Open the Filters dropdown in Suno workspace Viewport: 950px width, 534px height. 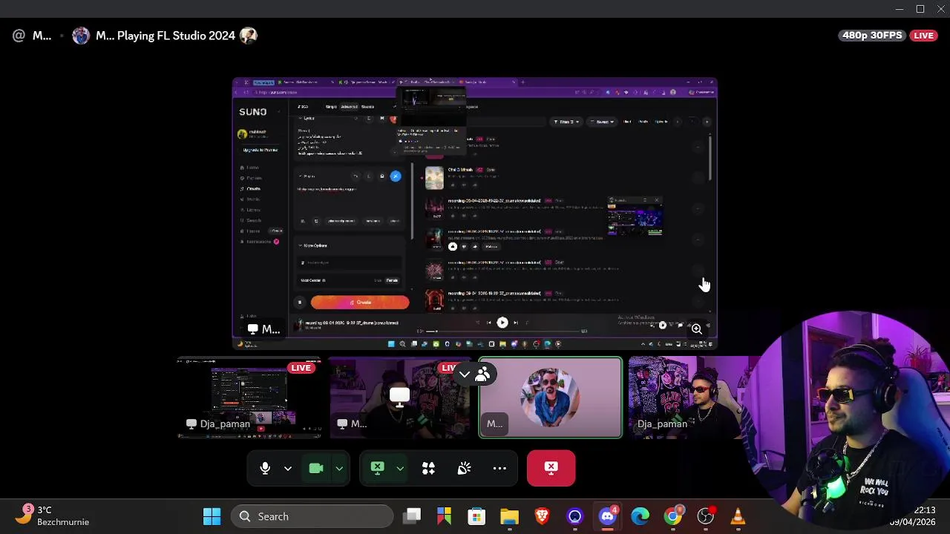click(567, 122)
